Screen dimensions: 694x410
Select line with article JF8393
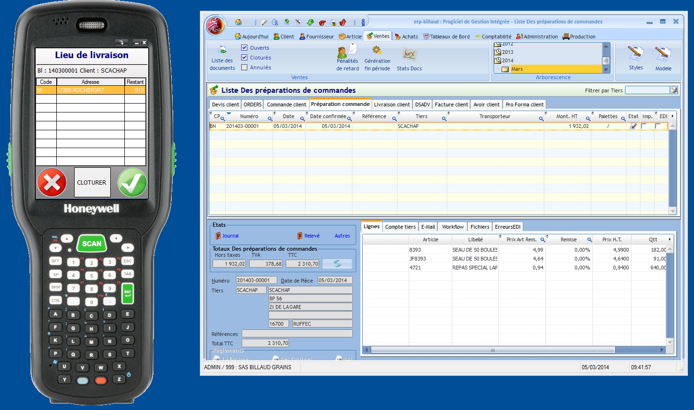(514, 259)
